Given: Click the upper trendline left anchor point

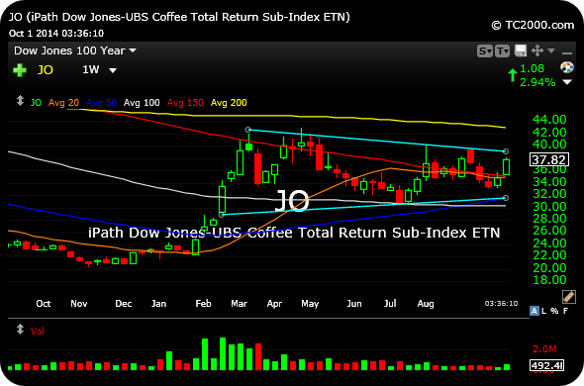Looking at the screenshot, I should click(248, 130).
